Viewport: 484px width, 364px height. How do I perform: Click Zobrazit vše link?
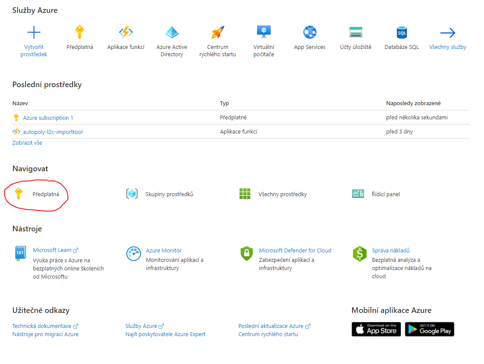coord(27,143)
